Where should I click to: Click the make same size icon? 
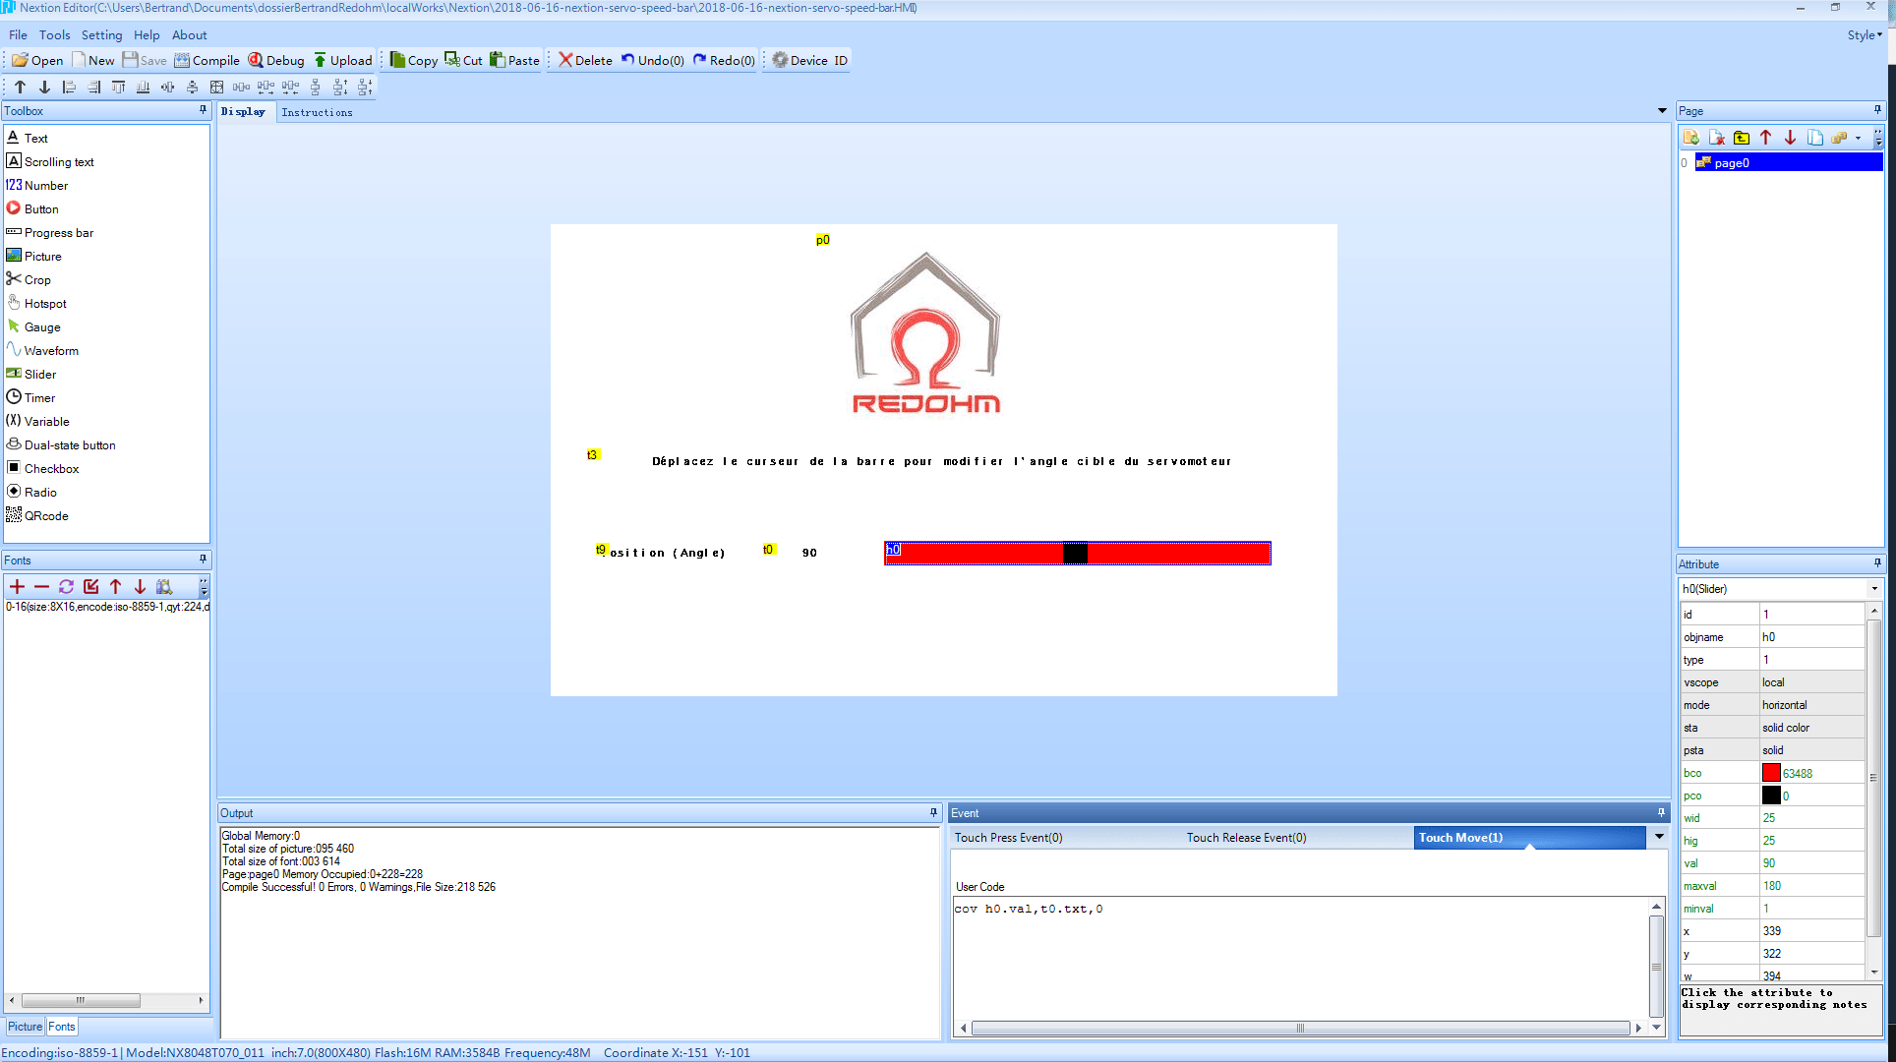(216, 87)
